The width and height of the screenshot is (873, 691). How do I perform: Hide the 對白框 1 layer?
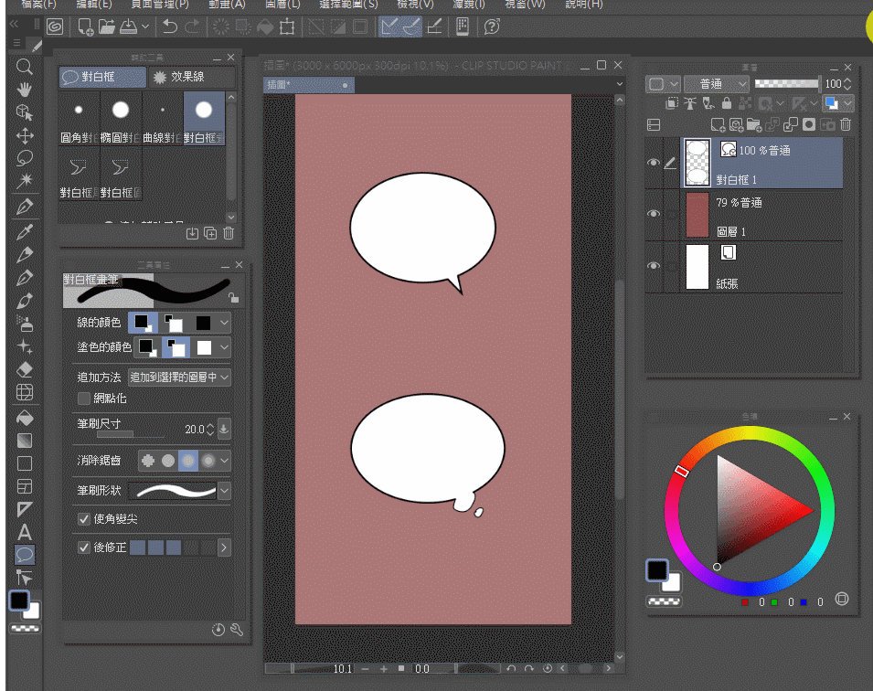click(x=653, y=164)
